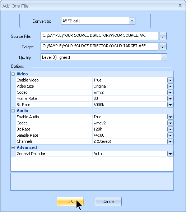Select the General Decoder property label
Viewport: 186px width, 212px height.
(x=31, y=154)
